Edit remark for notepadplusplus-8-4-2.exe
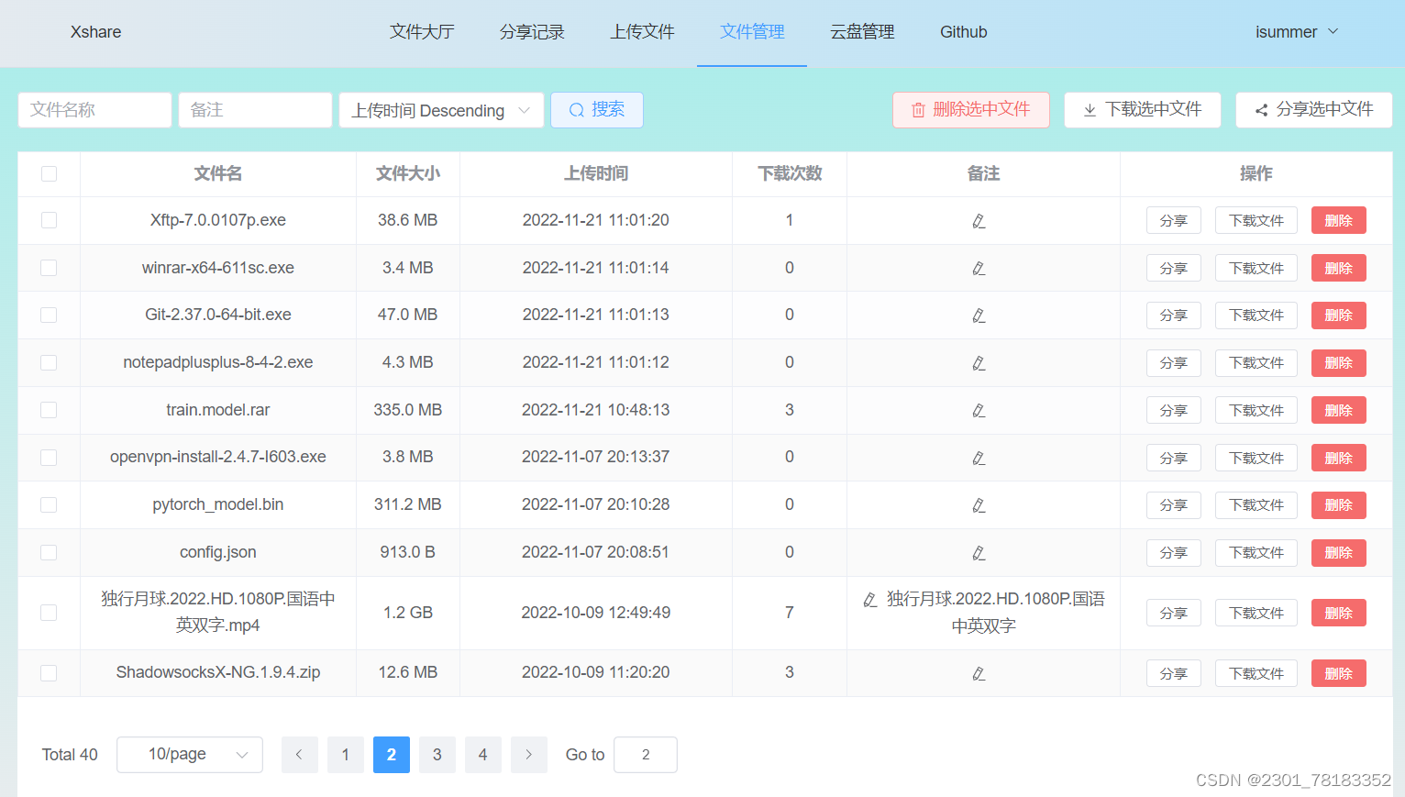 tap(979, 363)
